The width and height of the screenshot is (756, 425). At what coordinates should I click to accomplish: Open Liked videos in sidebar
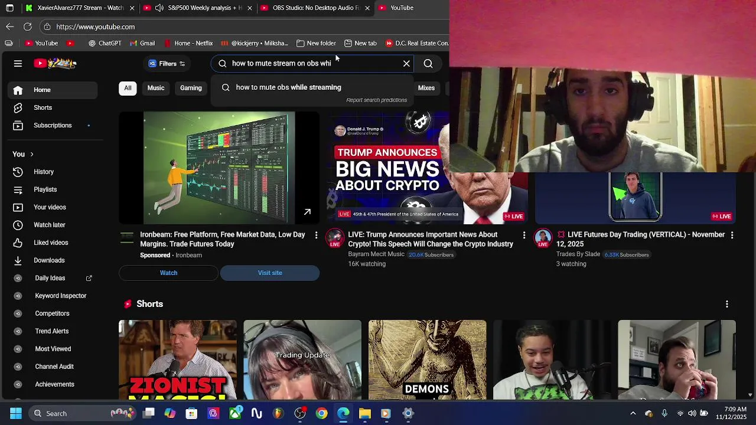52,243
